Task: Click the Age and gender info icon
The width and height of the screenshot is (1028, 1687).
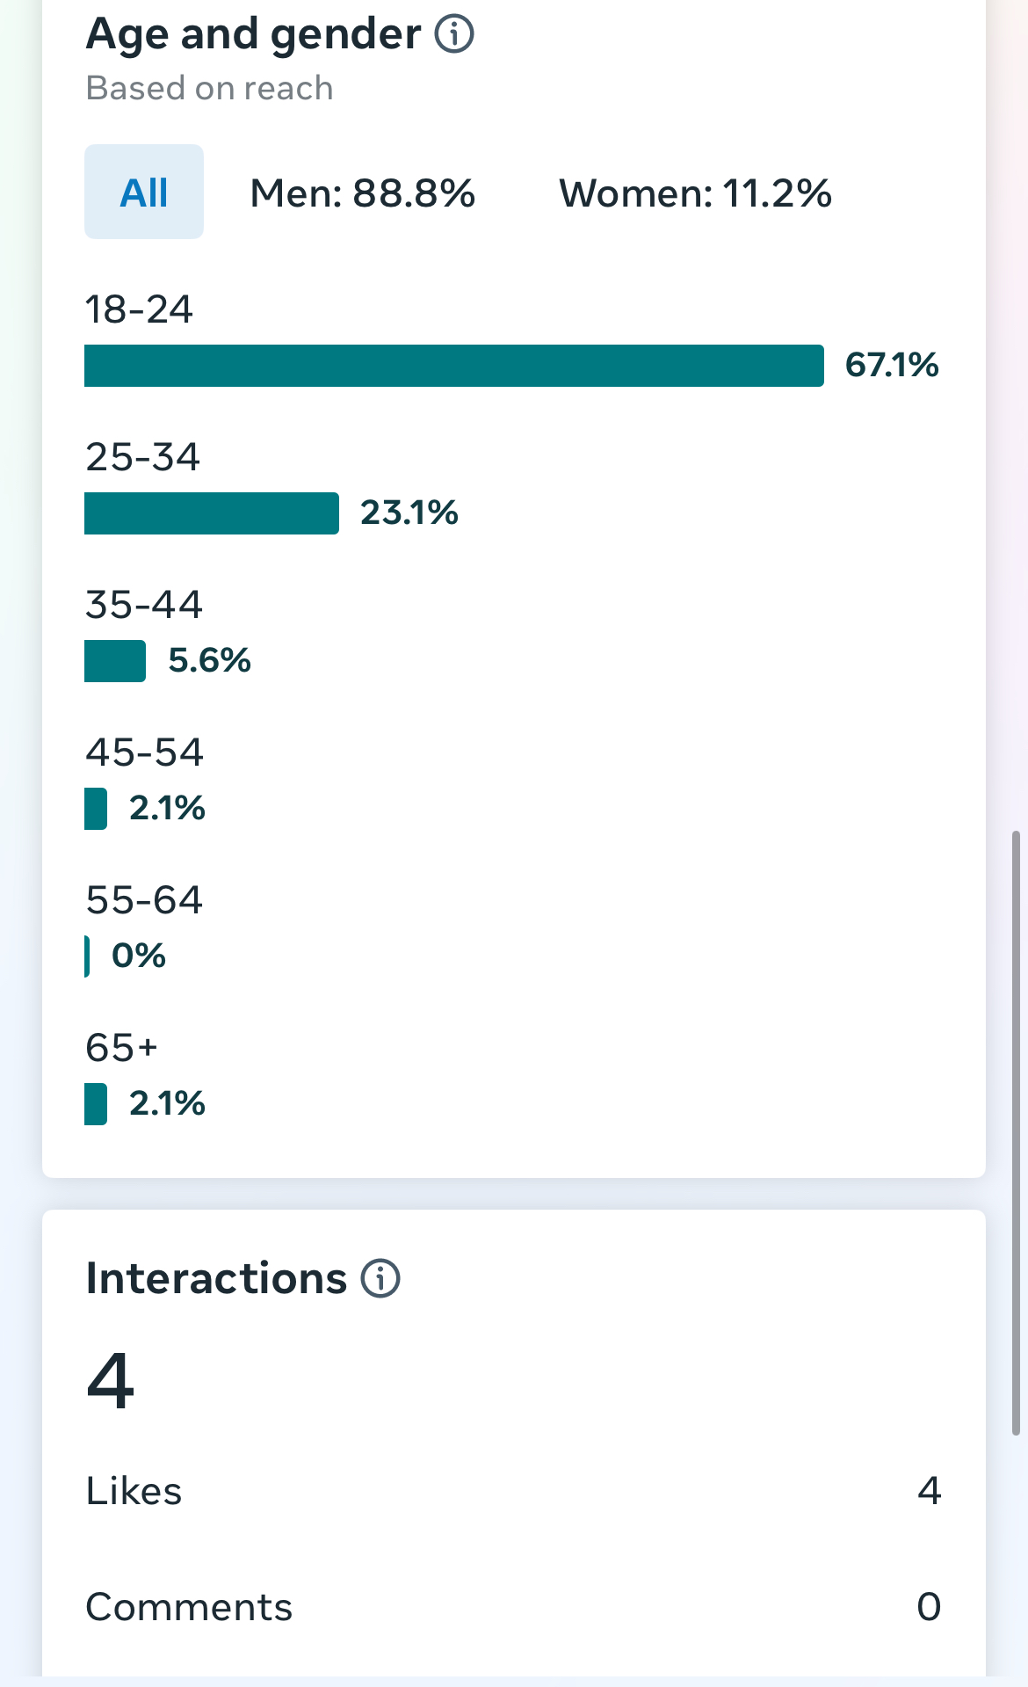Action: click(x=454, y=34)
